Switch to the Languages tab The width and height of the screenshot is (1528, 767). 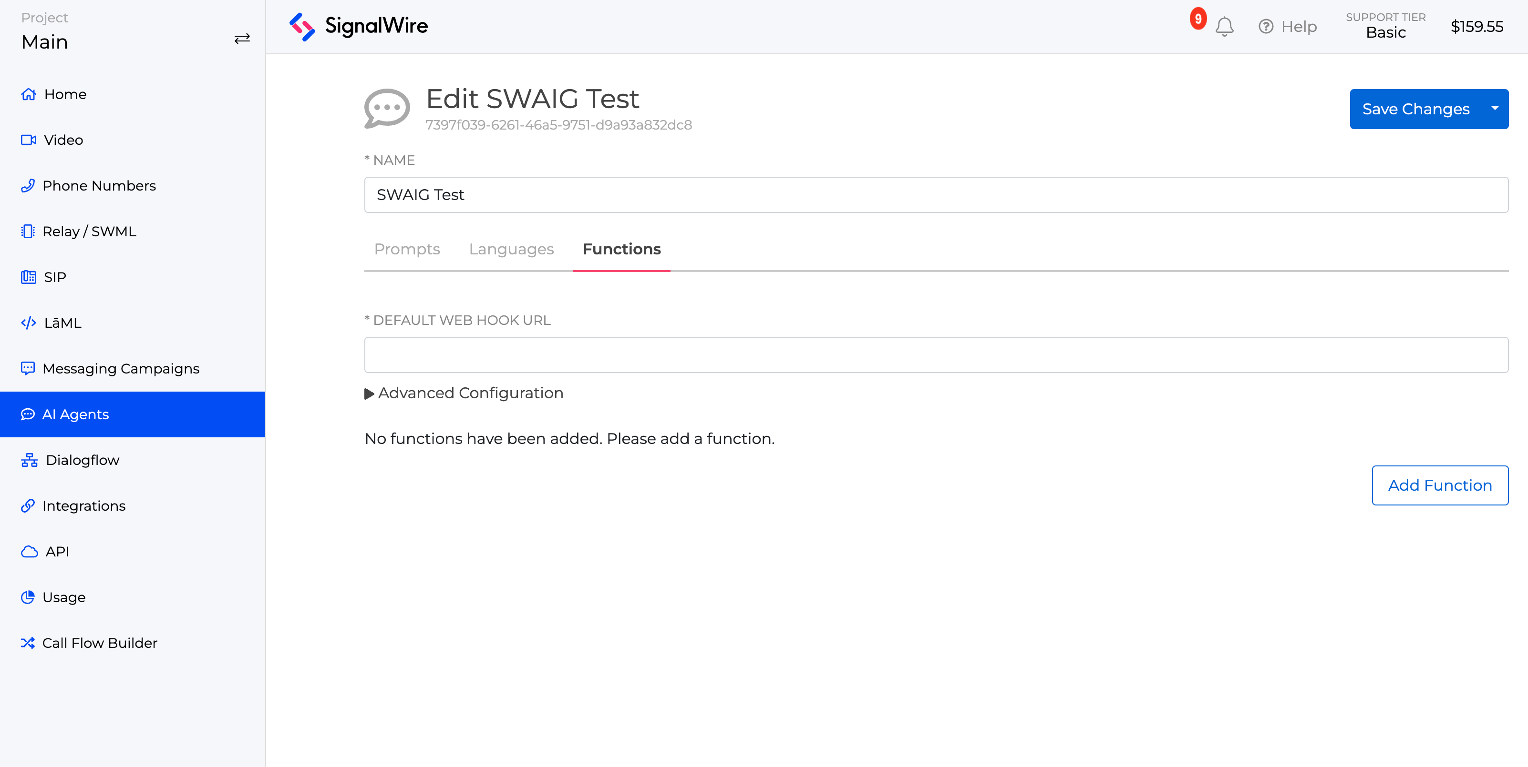click(x=511, y=249)
